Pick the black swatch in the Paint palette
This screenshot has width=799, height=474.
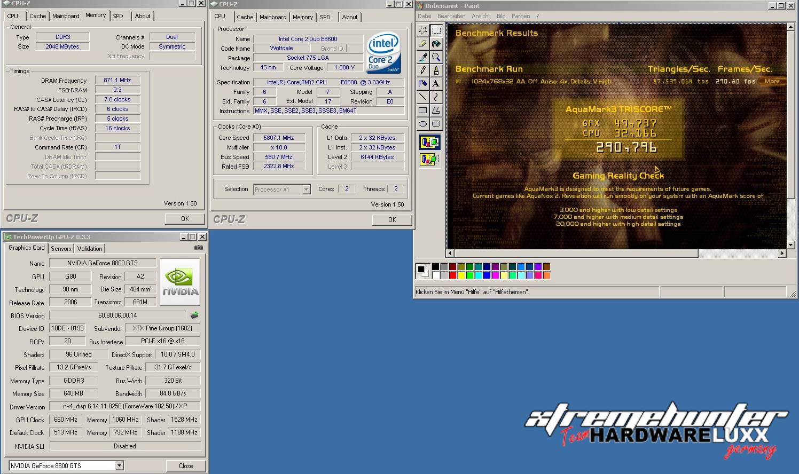coord(435,266)
